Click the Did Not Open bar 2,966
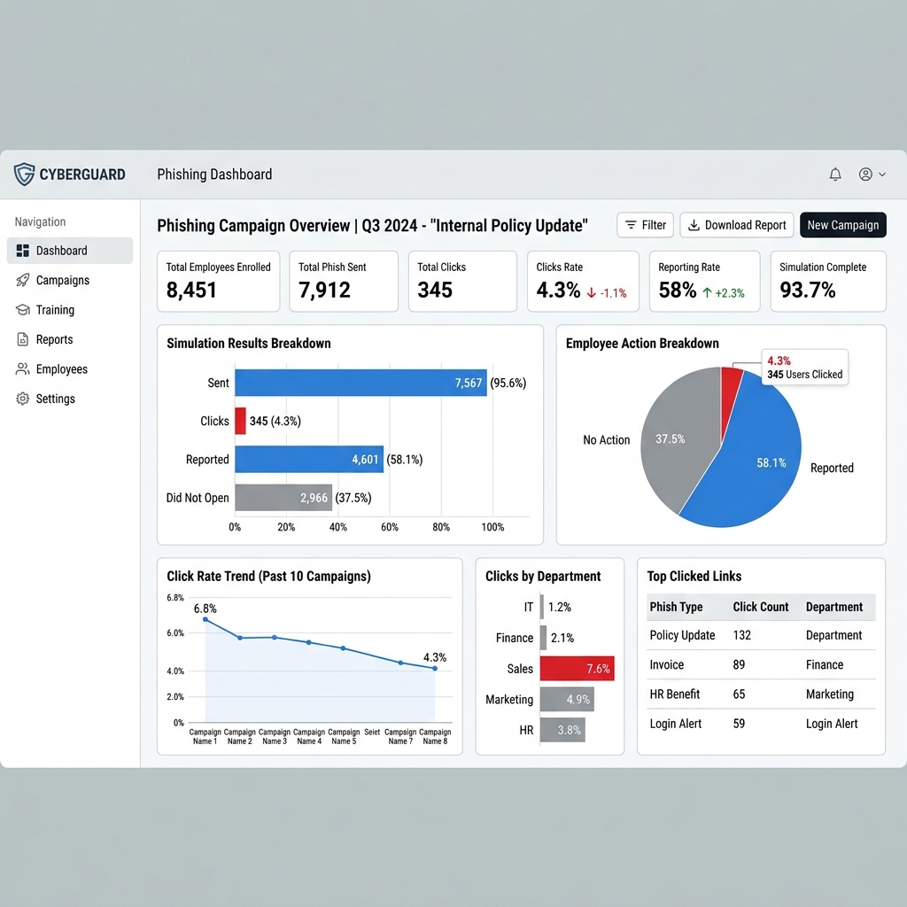The height and width of the screenshot is (907, 907). point(283,498)
